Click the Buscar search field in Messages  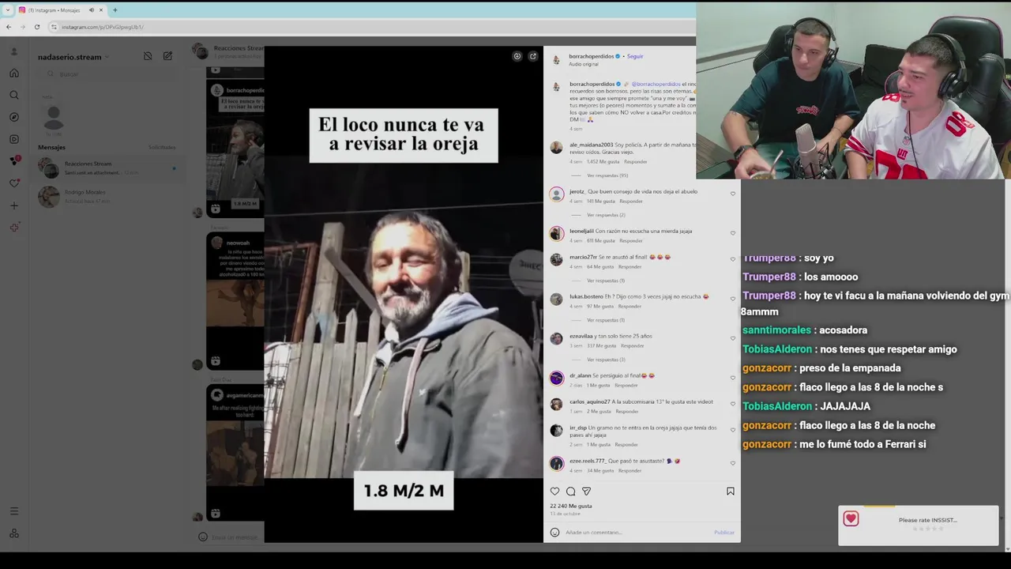[107, 74]
